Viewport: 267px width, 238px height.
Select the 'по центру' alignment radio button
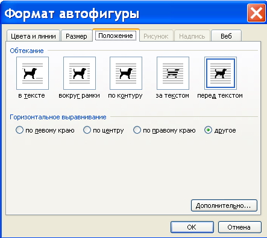pyautogui.click(x=87, y=130)
